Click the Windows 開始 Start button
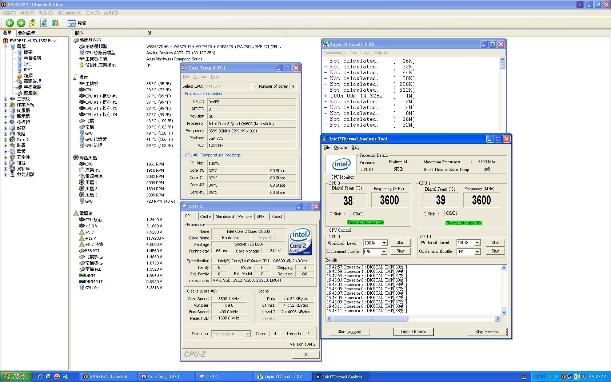This screenshot has width=611, height=382. click(x=16, y=377)
